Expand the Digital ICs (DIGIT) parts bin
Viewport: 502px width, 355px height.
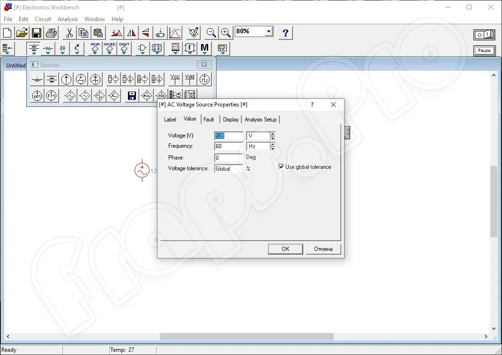[x=124, y=49]
